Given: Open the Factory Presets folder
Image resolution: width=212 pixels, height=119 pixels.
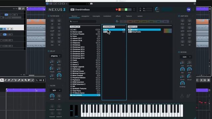Looking at the screenshot, I should pos(85,34).
